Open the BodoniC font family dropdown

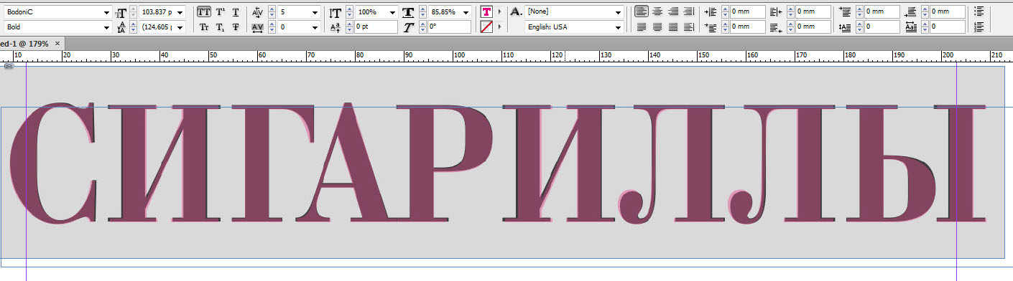(107, 12)
